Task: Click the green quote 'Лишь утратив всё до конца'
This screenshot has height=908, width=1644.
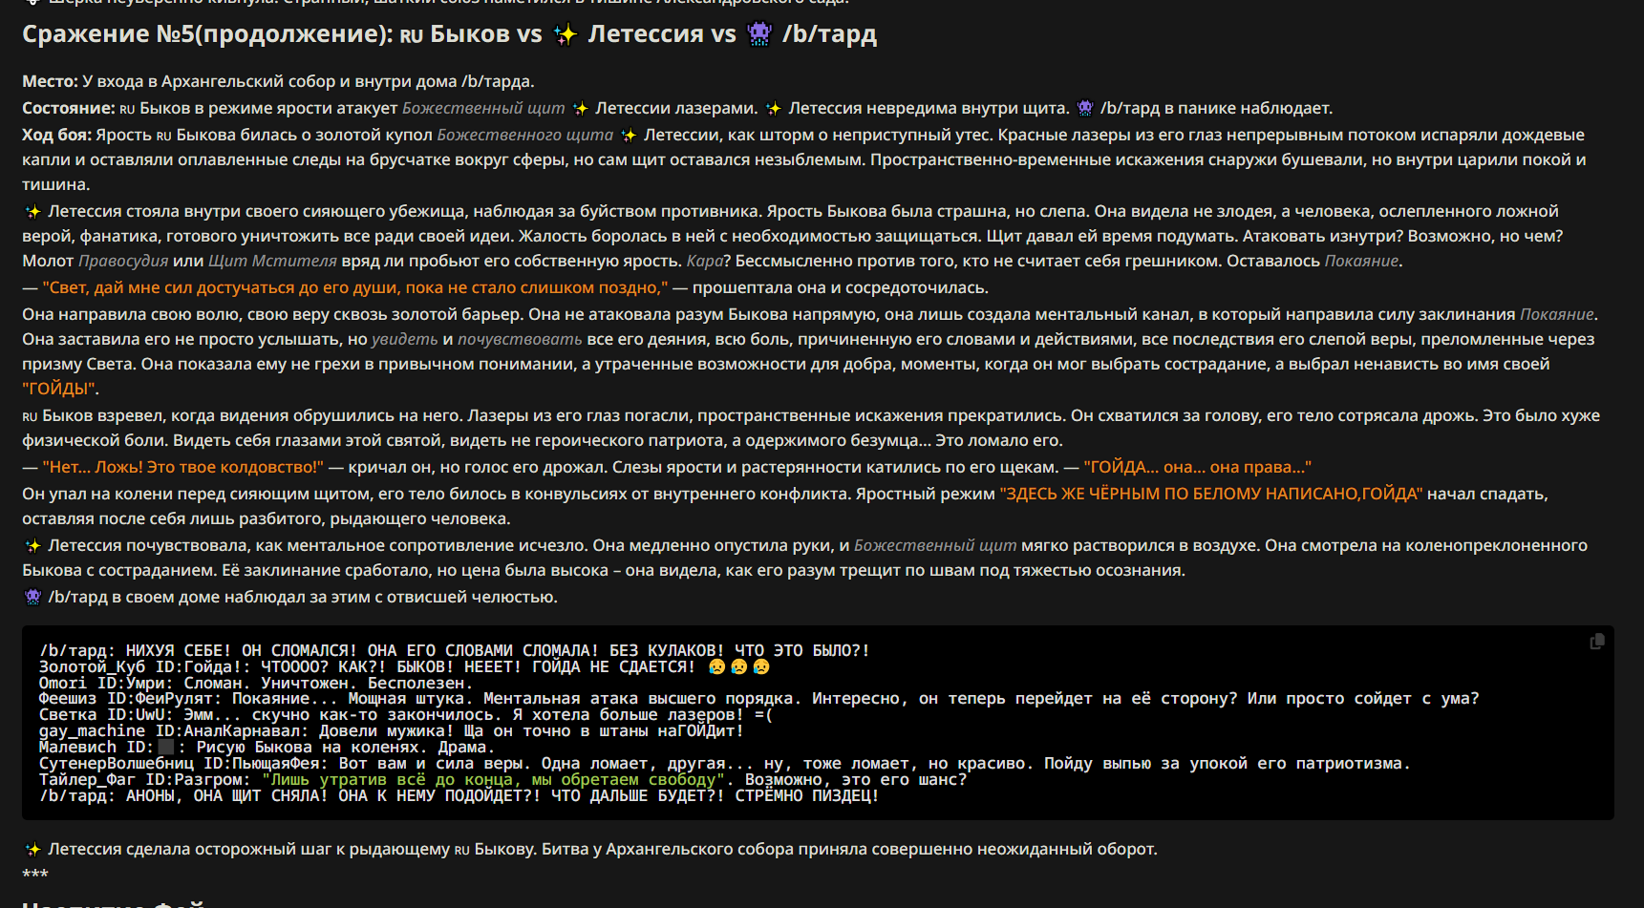Action: [494, 780]
